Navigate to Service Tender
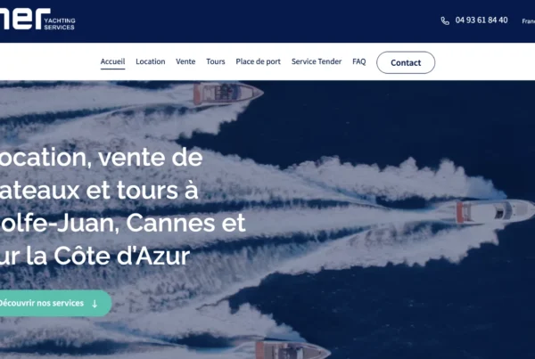 [317, 61]
